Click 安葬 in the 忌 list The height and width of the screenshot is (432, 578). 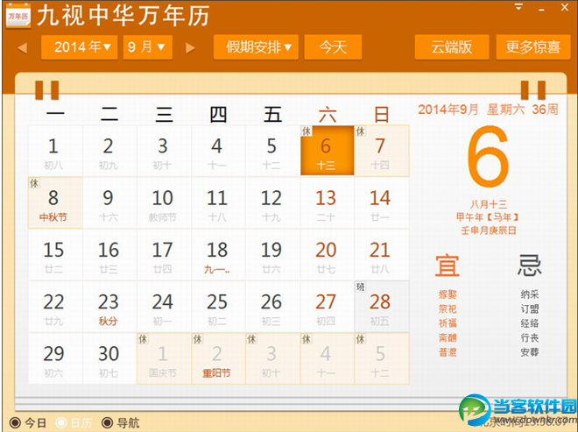(530, 352)
